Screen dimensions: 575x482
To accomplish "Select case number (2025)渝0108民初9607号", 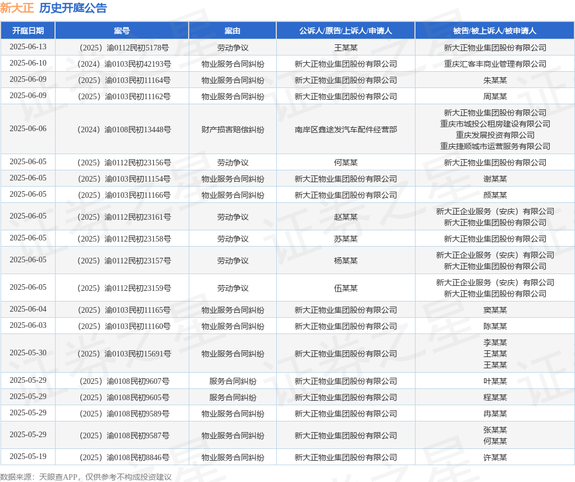I will pos(124,381).
